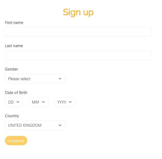This screenshot has width=162, height=159.
Task: Click the UNITED KINGDOM text in Country field
Action: (25, 125)
